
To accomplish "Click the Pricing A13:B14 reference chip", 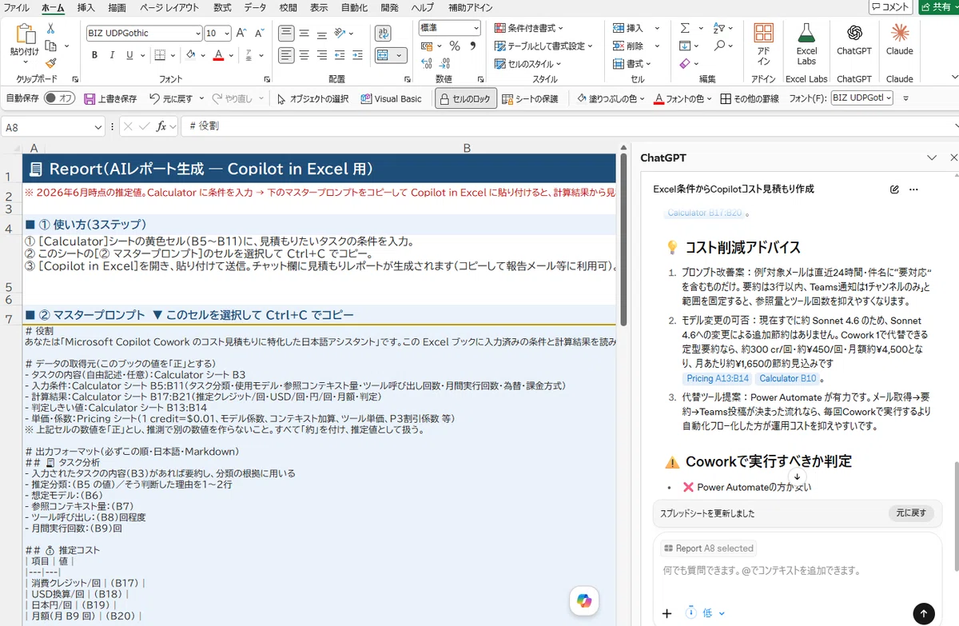I will pos(718,378).
